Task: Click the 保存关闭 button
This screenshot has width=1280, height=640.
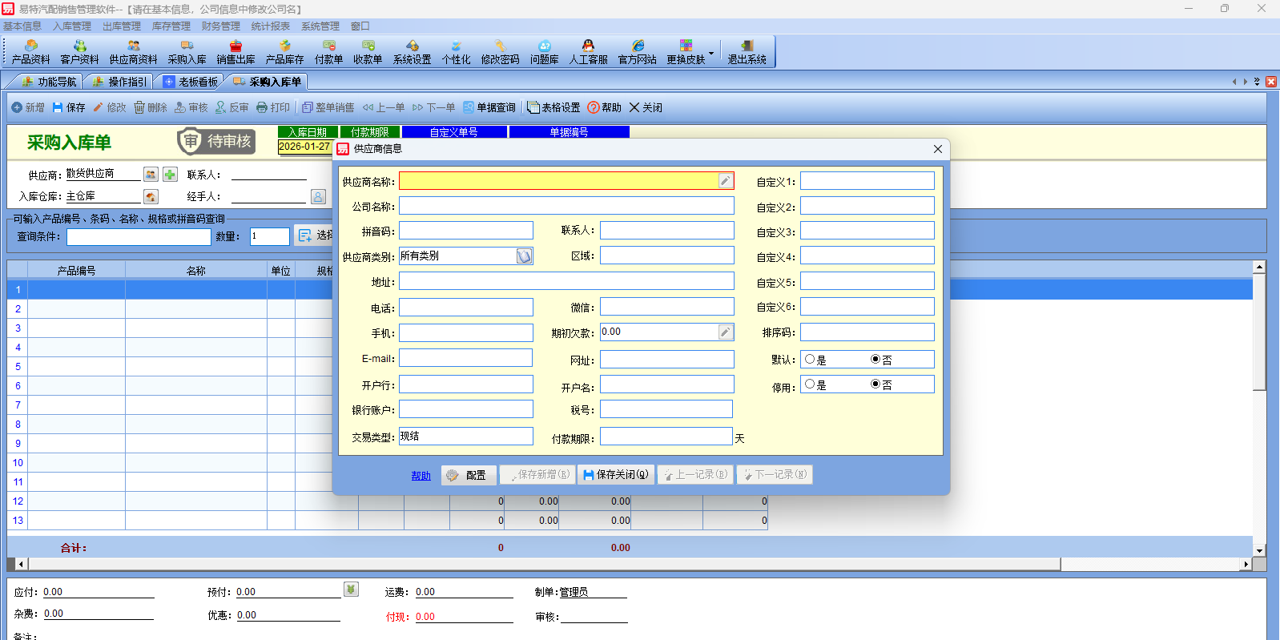Action: (615, 475)
